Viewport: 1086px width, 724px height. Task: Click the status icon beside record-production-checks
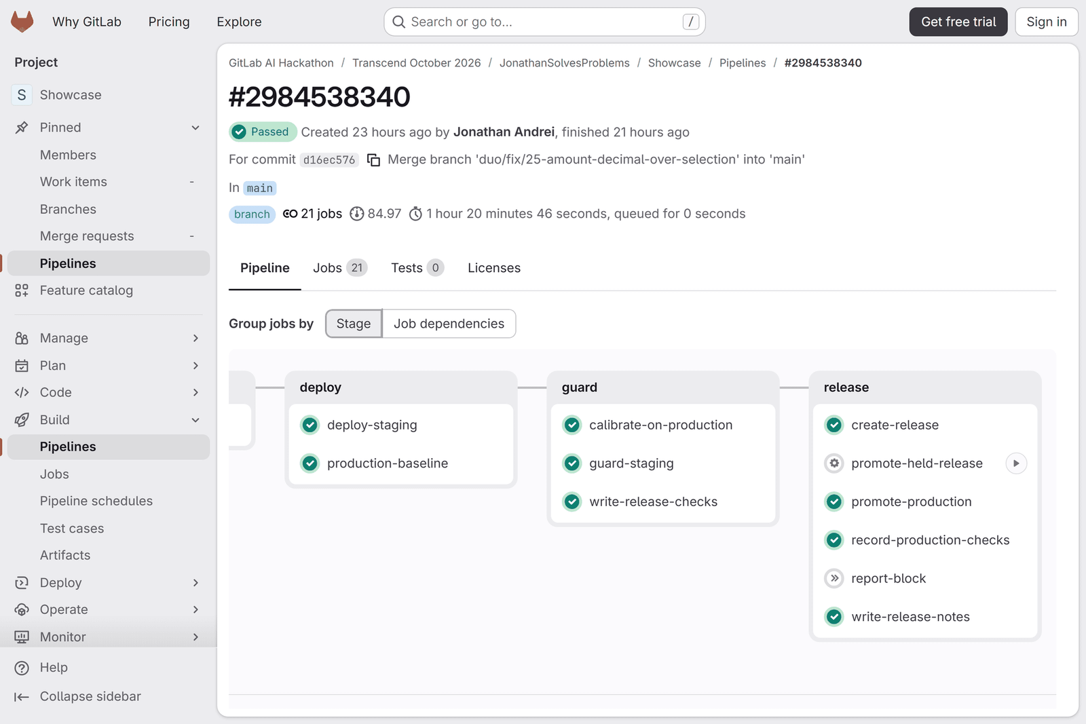click(834, 540)
